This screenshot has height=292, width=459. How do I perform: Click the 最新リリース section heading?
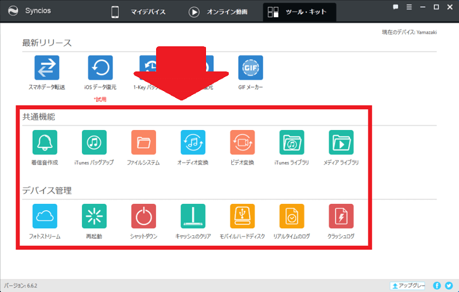pos(47,43)
